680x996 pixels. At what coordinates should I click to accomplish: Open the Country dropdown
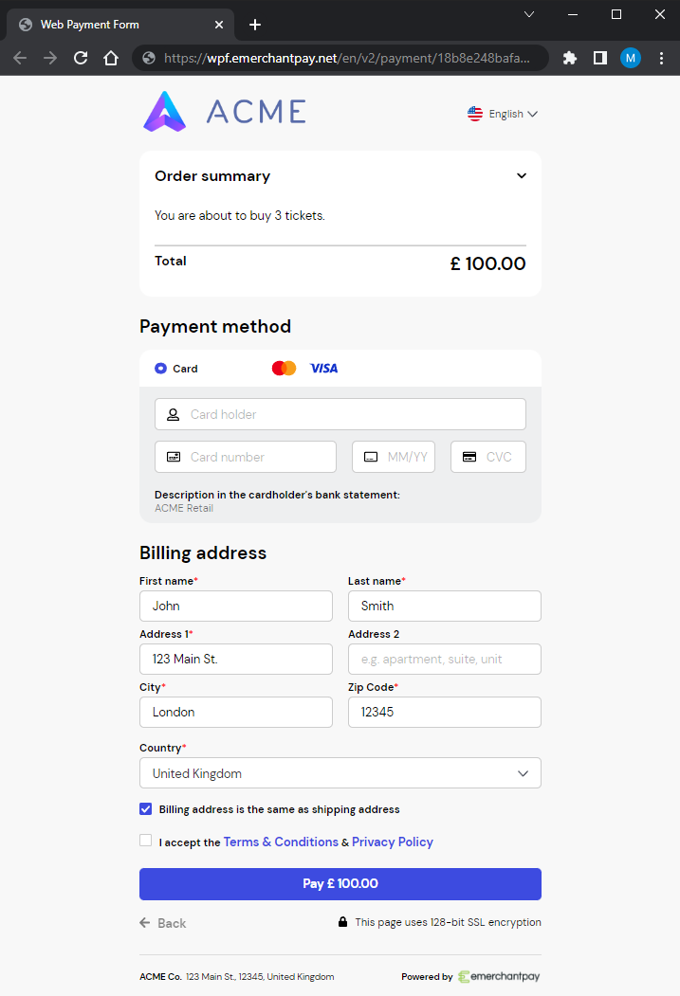340,773
